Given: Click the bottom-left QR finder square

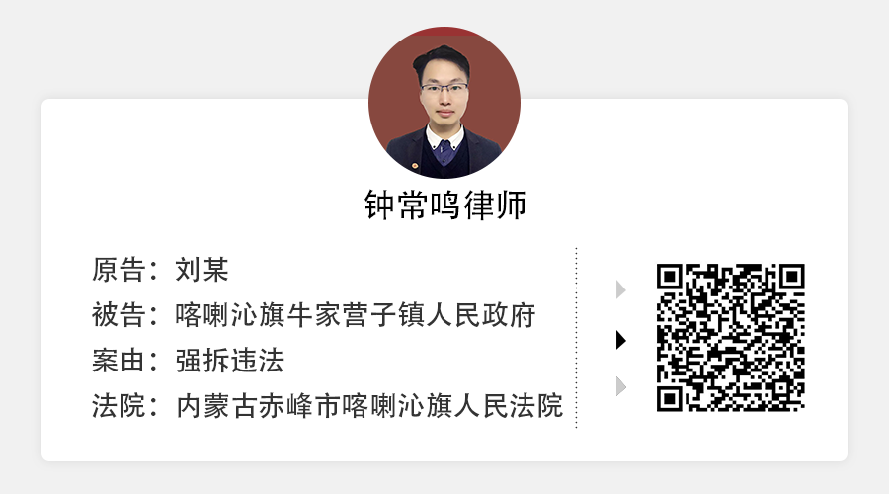Looking at the screenshot, I should coord(670,399).
